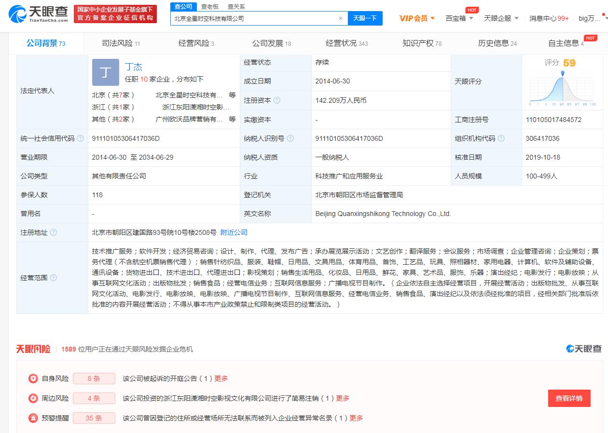This screenshot has width=608, height=433.
Task: Open the 百宝箱 dropdown menu
Action: click(459, 18)
